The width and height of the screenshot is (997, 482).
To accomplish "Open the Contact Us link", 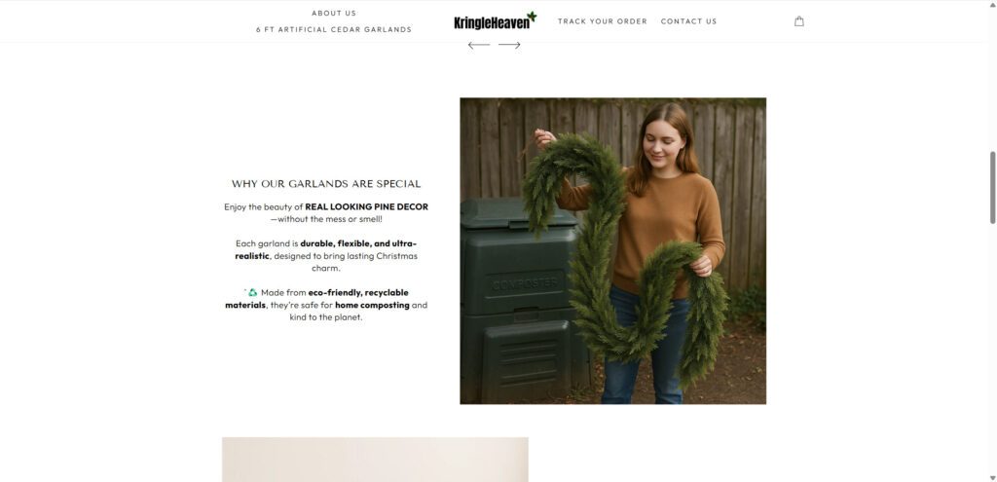I will point(688,21).
